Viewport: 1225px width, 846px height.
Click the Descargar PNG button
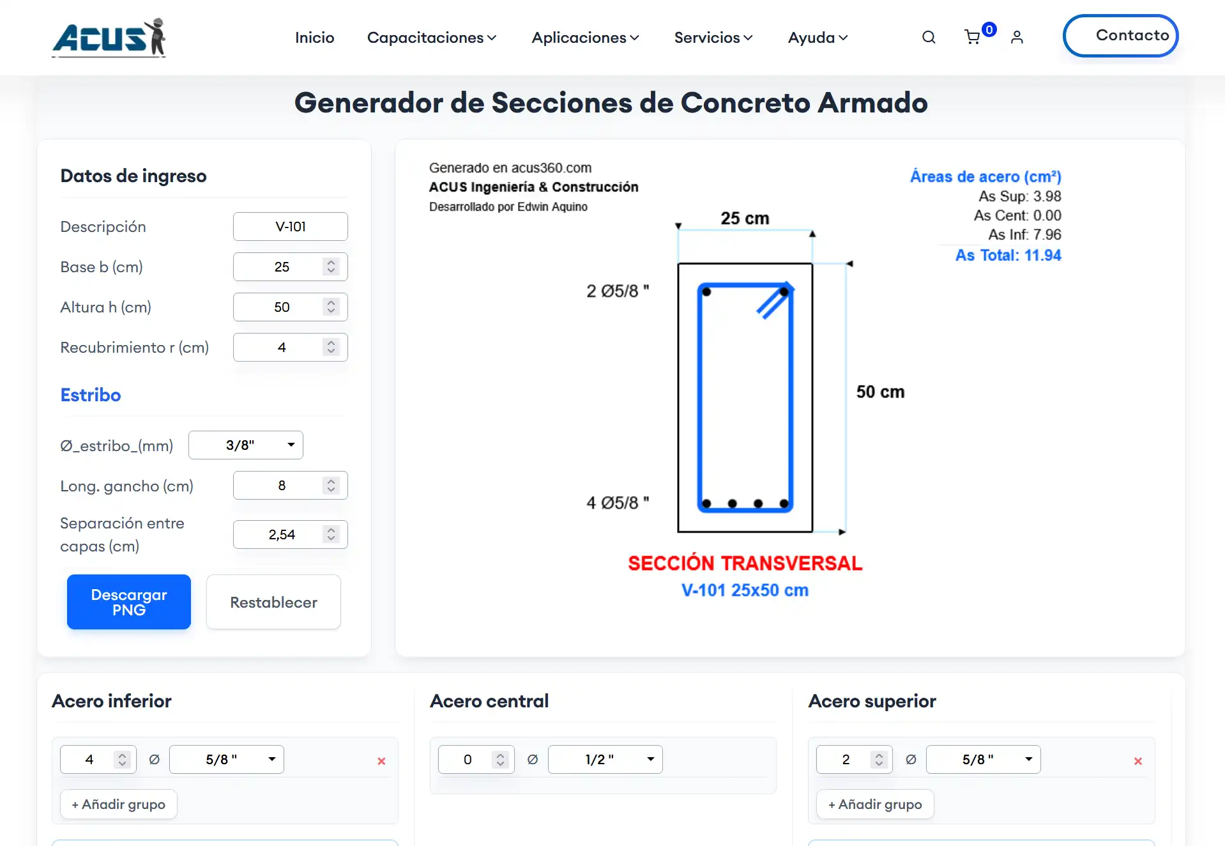pyautogui.click(x=129, y=602)
